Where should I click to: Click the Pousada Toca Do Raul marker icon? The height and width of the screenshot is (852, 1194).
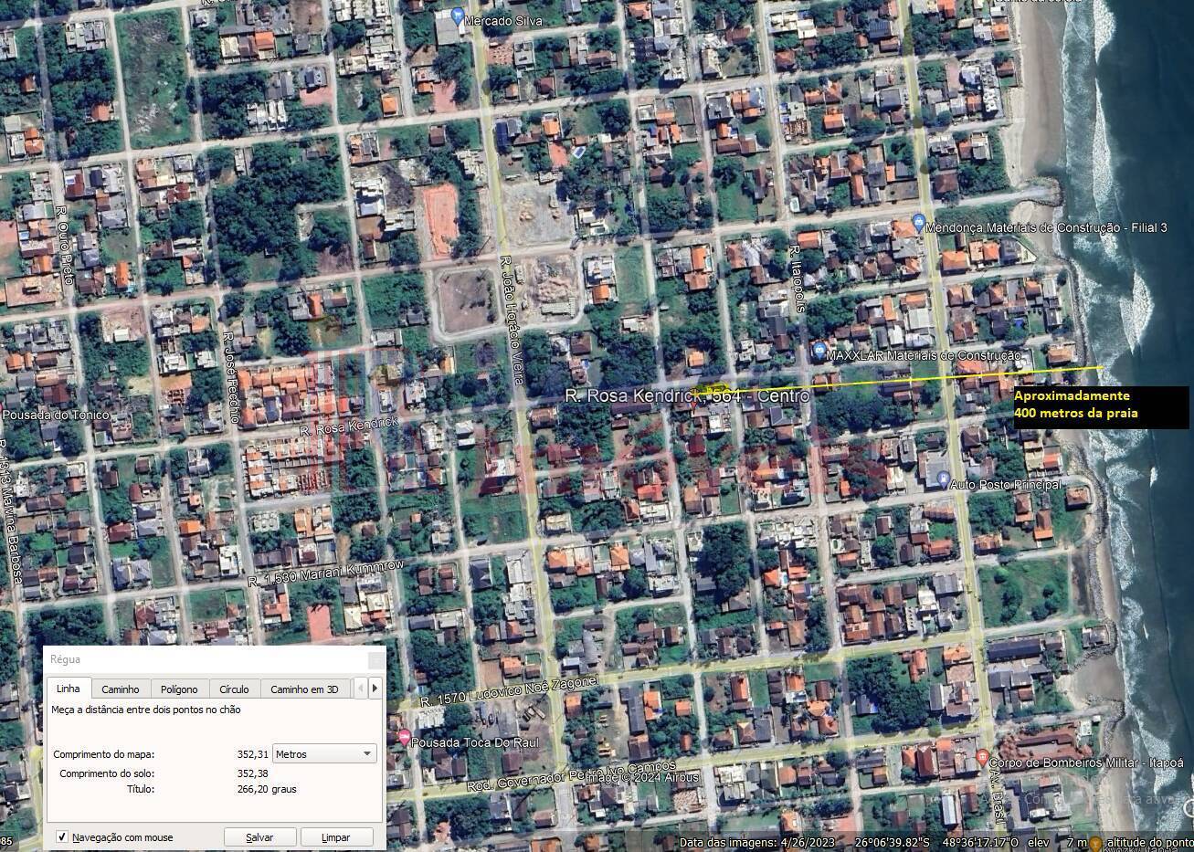point(404,736)
